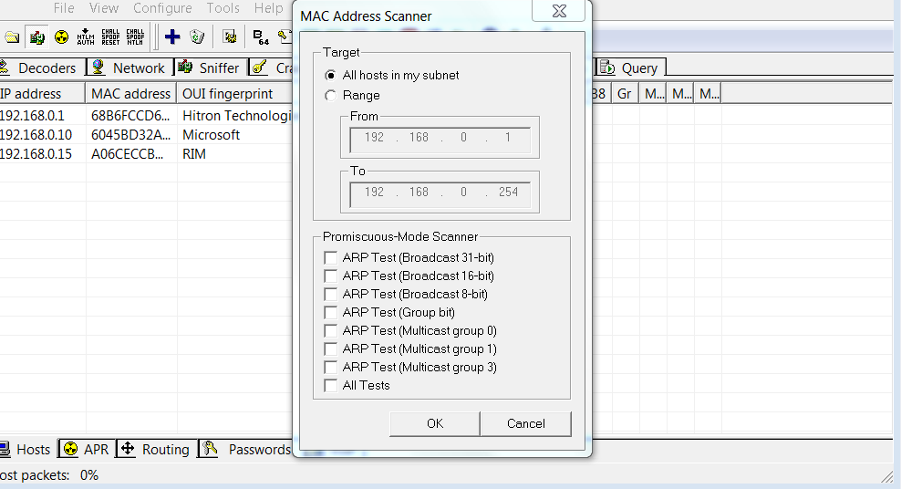Switch to the Sniffer tab
This screenshot has width=901, height=489.
tap(210, 68)
